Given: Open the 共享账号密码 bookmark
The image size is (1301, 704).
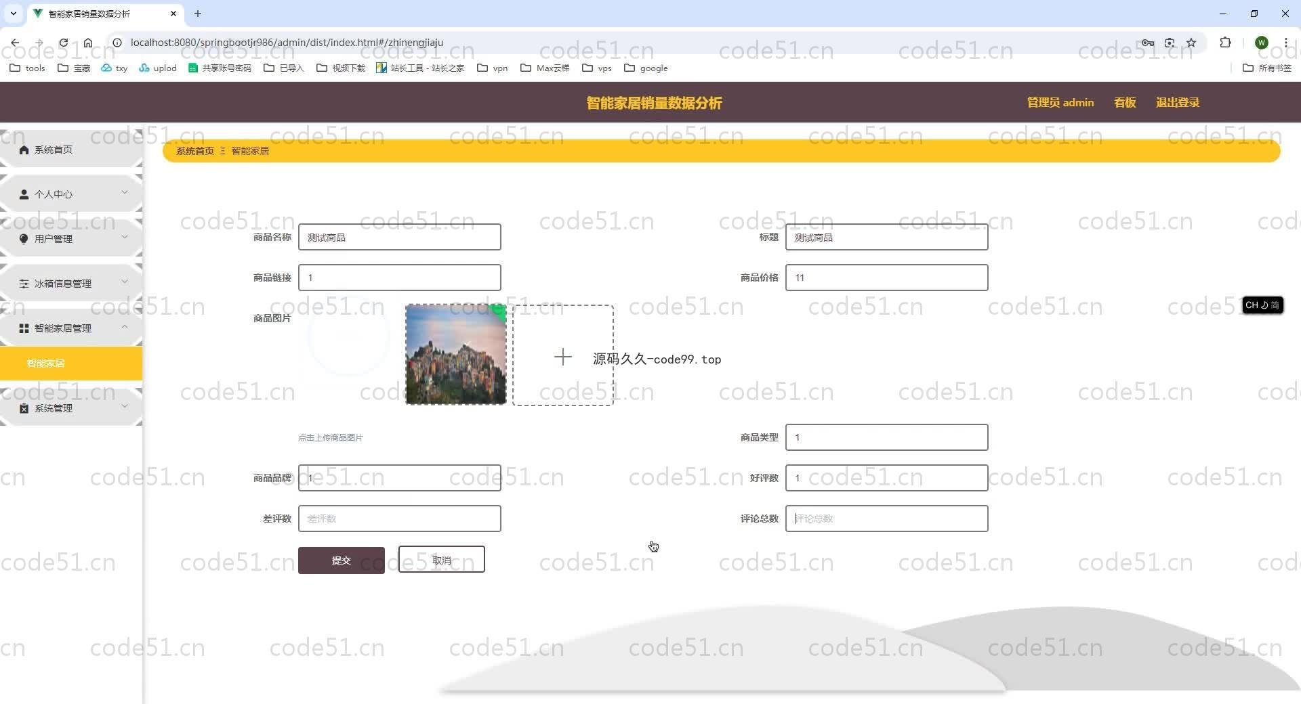Looking at the screenshot, I should click(x=220, y=68).
